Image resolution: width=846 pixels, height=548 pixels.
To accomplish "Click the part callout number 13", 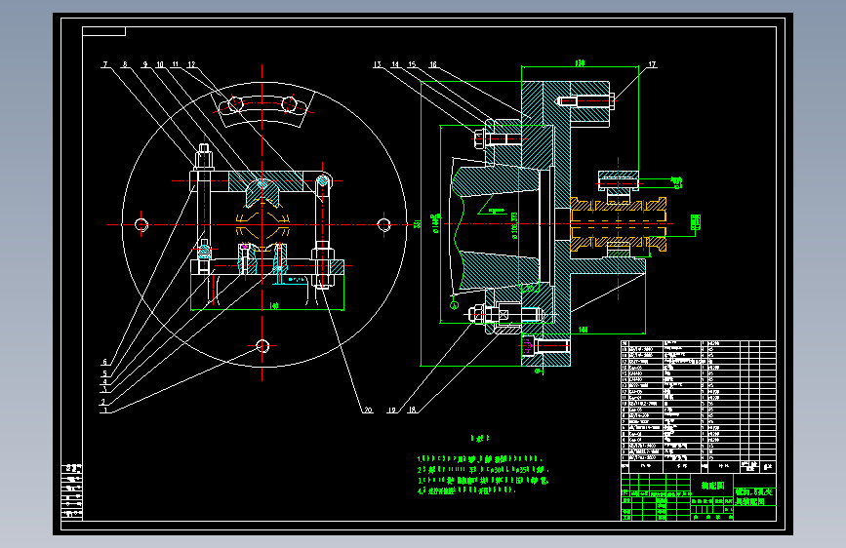I will (378, 64).
